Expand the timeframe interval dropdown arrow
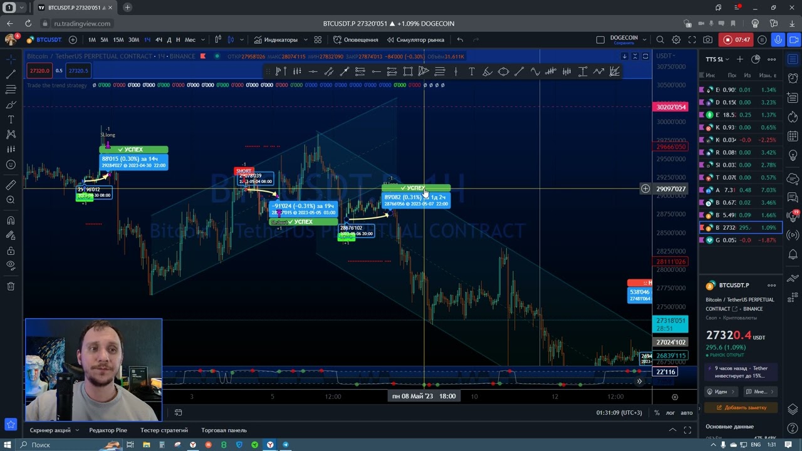802x451 pixels. point(202,39)
